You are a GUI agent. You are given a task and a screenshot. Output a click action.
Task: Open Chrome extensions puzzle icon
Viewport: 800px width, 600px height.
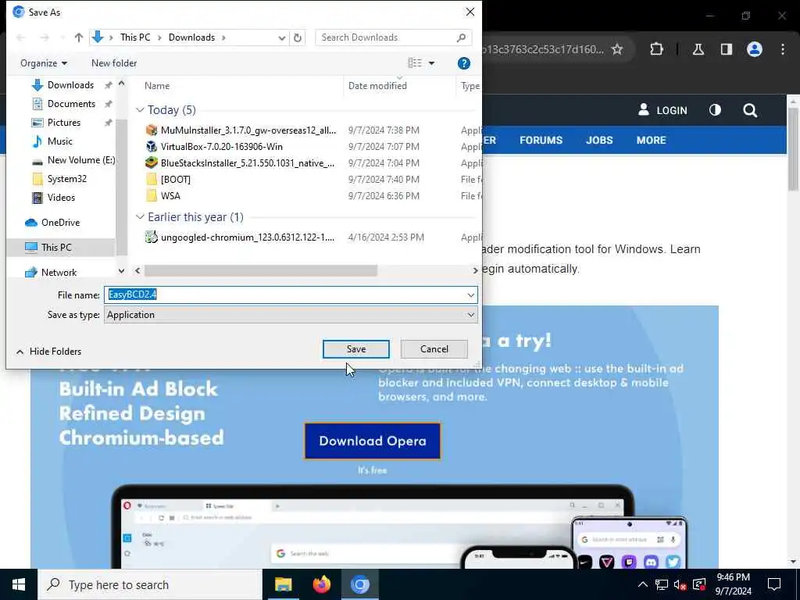[x=656, y=49]
